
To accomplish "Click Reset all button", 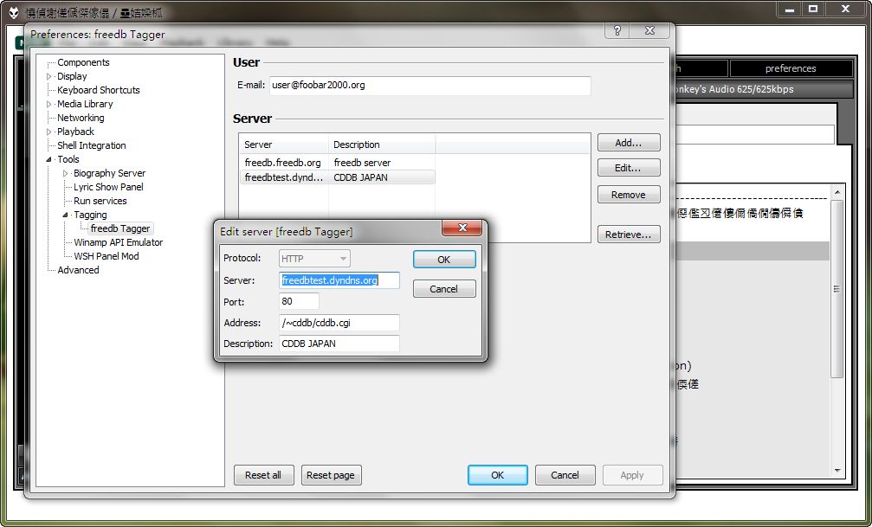I will click(263, 475).
